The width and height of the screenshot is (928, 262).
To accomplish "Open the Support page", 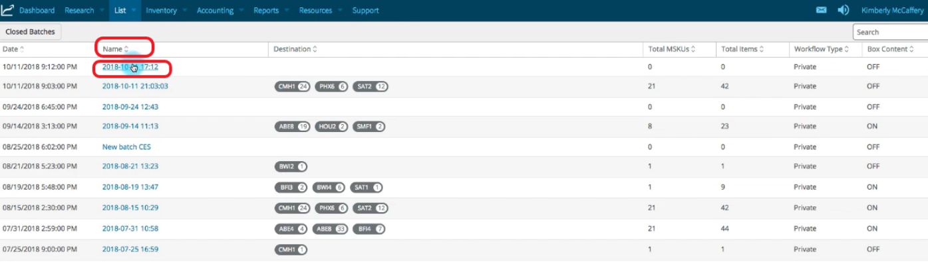I will coord(365,11).
